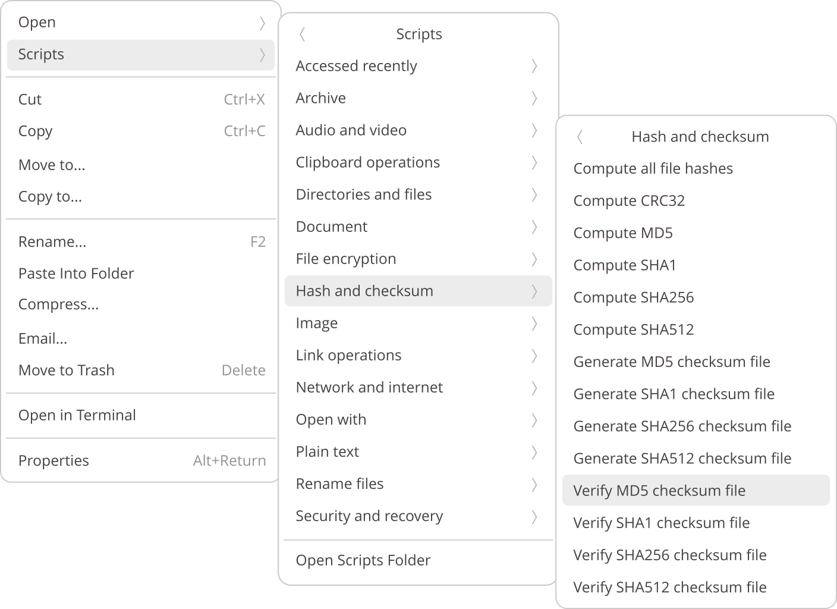Screen dimensions: 837x609
Task: Open the Properties entry
Action: [54, 460]
